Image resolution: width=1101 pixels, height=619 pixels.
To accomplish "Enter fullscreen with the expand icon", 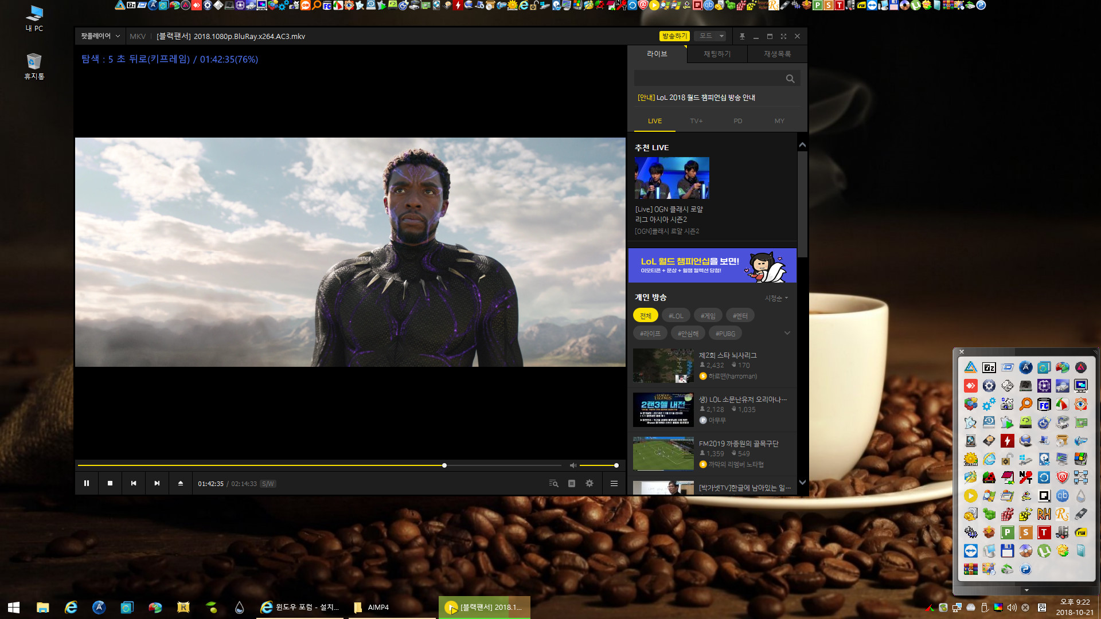I will point(783,36).
